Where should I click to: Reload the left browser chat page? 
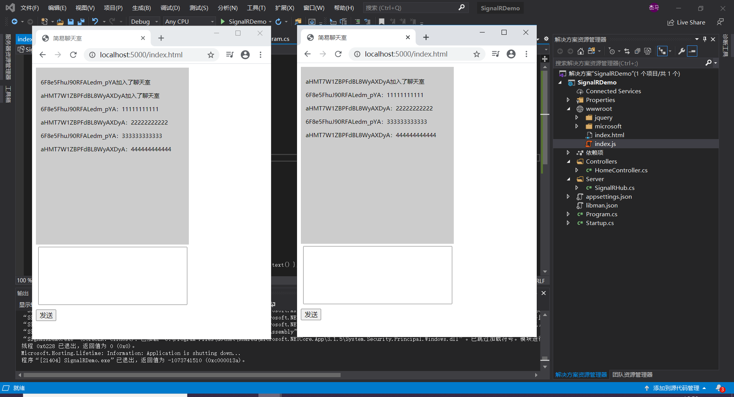click(x=73, y=55)
